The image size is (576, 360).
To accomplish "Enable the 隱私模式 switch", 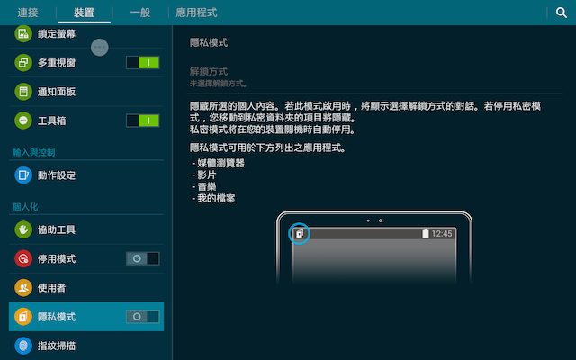I will 142,317.
